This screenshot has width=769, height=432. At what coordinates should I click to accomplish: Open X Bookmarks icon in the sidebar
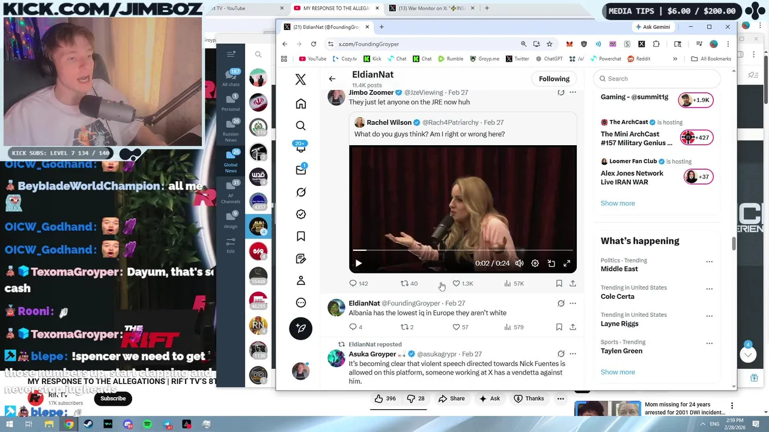point(301,236)
